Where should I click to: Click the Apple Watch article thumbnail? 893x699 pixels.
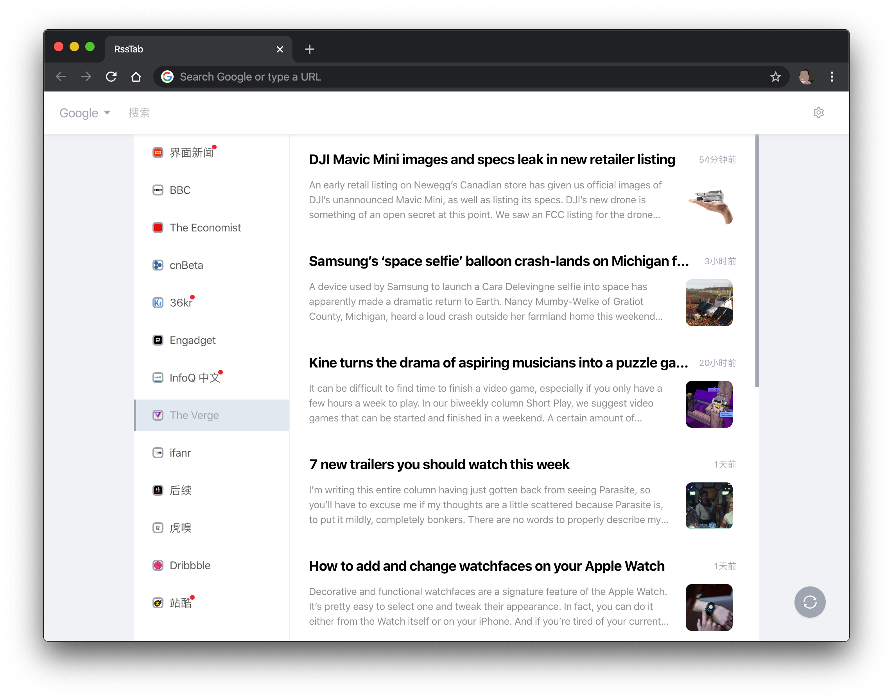[709, 608]
